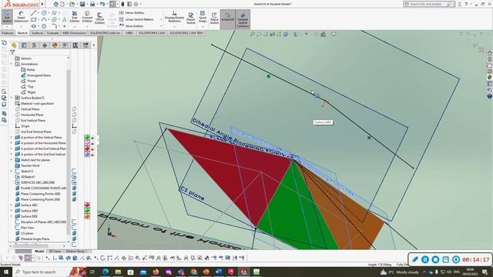Viewport: 493px width, 277px height.
Task: Switch to 3D Views bottom tab
Action: click(55, 252)
